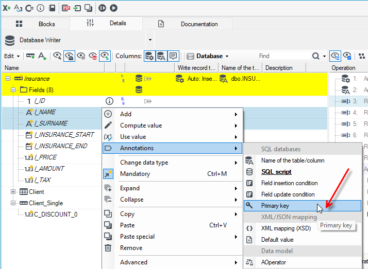This screenshot has height=269, width=368.
Task: Click the database icon in the Fields (8) row
Action: click(x=139, y=89)
